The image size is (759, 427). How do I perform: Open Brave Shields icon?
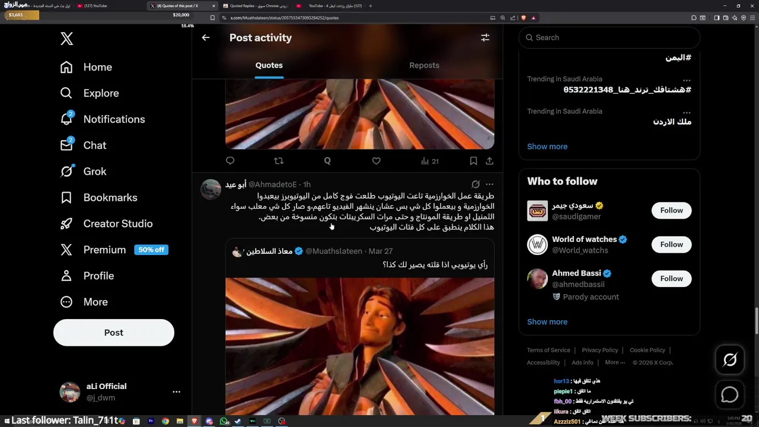tap(523, 18)
